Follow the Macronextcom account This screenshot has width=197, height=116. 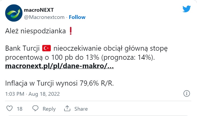tap(77, 17)
